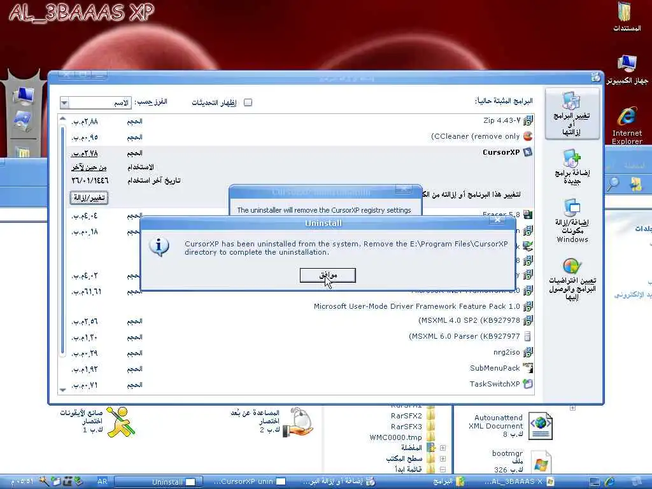The height and width of the screenshot is (489, 652).
Task: Click the bootmgr file icon
Action: (x=540, y=462)
